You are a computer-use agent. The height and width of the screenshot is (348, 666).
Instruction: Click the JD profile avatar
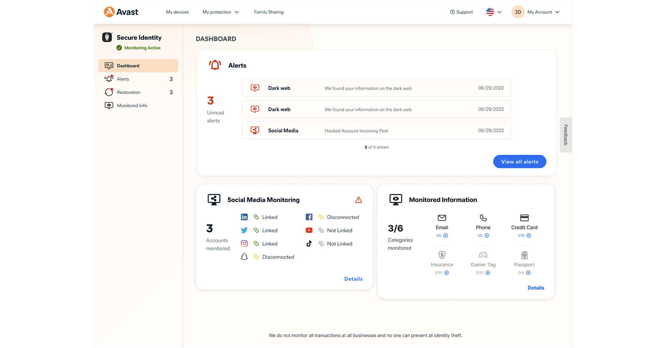(x=518, y=12)
